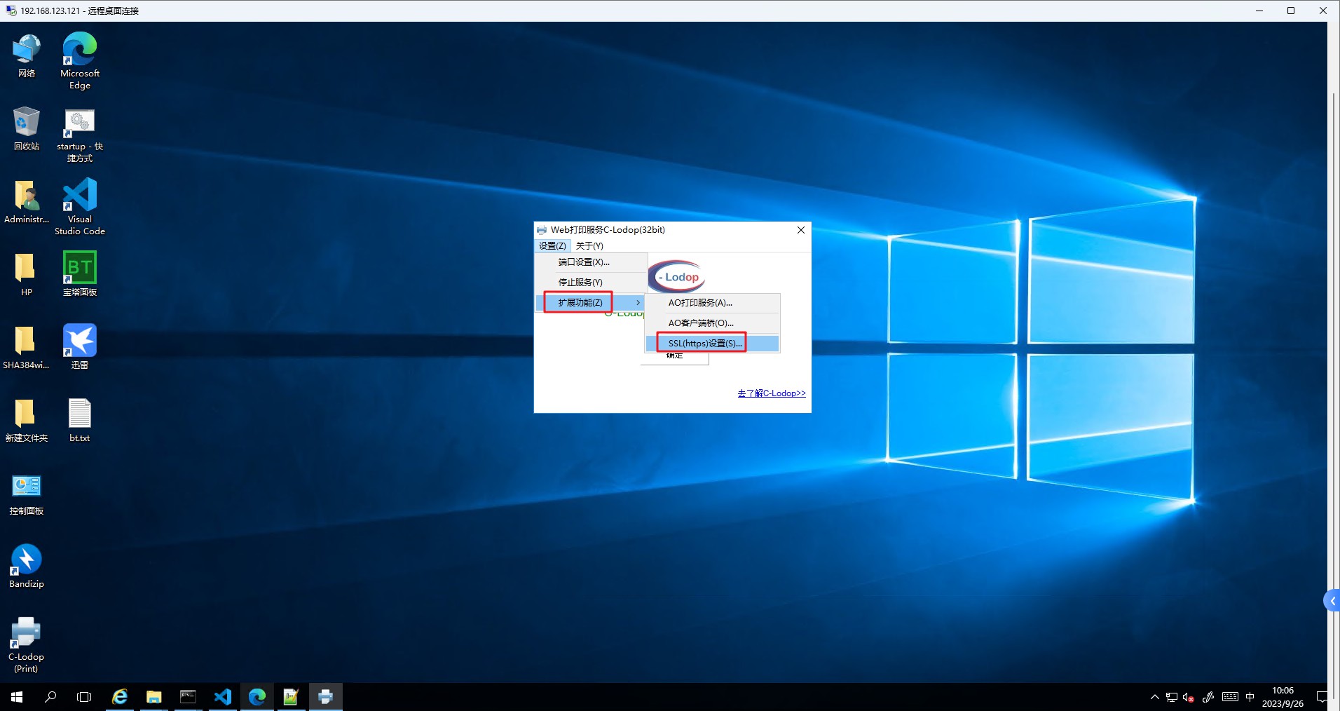Click the remote desktop title bar icon

tap(11, 11)
